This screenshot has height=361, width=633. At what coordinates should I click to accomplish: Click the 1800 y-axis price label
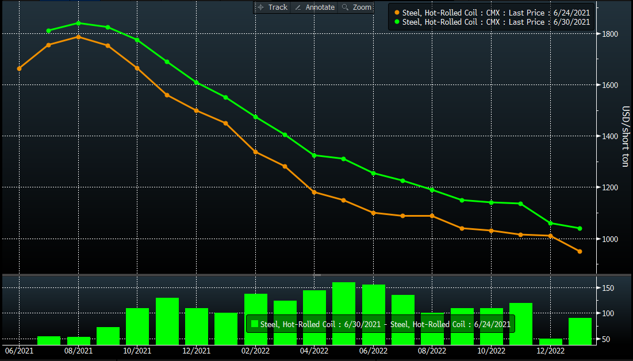(x=610, y=34)
